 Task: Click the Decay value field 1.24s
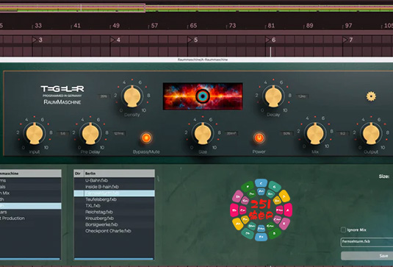(x=302, y=96)
